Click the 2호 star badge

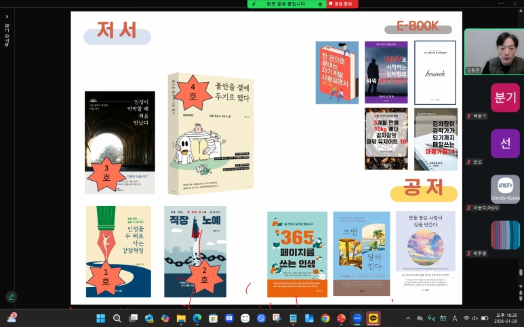[x=204, y=276]
